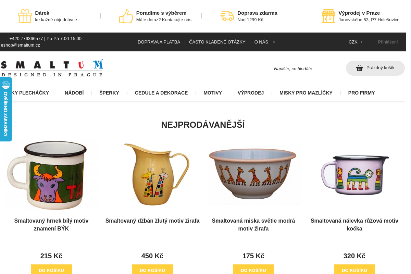Click the delivery truck icon for Doprava zdarma
The width and height of the screenshot is (411, 274).
pos(227,16)
